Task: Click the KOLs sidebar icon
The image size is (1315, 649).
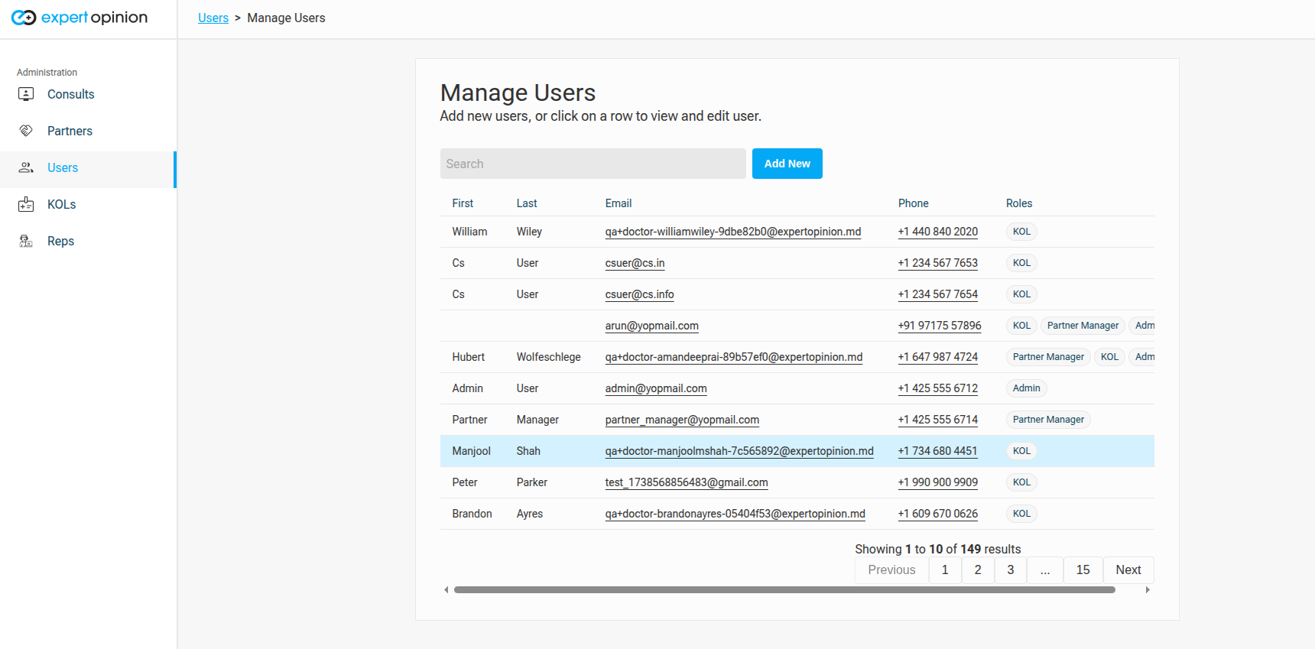Action: (26, 204)
